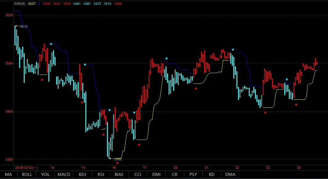Open the CR indicator tab
Viewport: 328px width, 179px height.
175,174
